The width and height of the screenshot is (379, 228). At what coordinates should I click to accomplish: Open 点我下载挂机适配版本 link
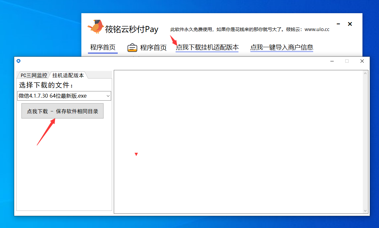pos(207,47)
